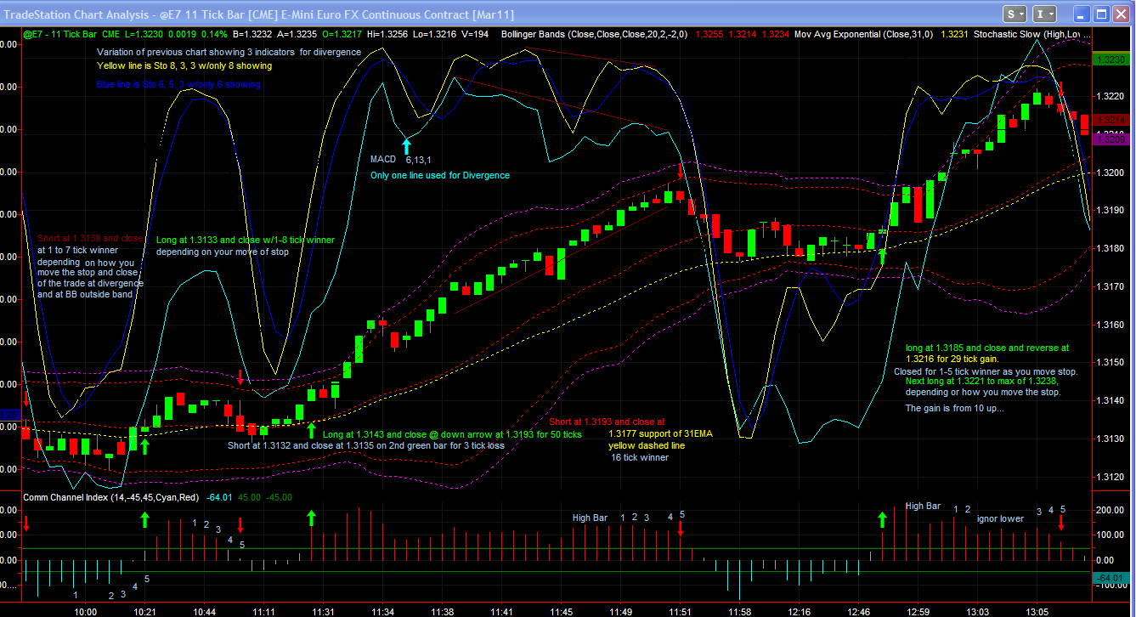
Task: Click the 1.3160 price axis label
Action: pyautogui.click(x=1111, y=325)
